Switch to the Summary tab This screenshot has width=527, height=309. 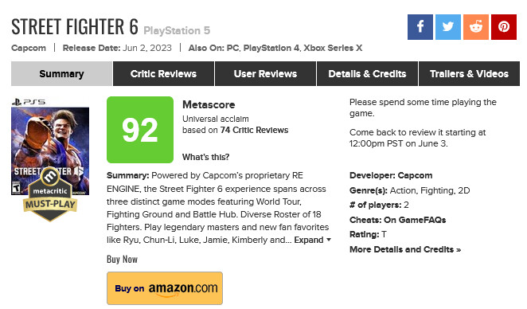click(61, 73)
